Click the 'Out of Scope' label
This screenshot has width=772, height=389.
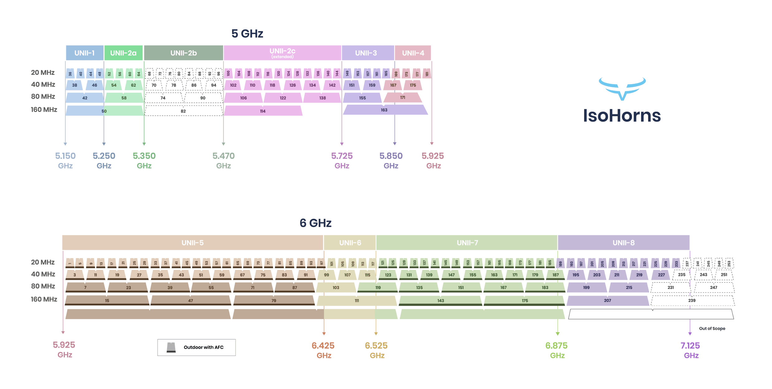[x=712, y=329]
